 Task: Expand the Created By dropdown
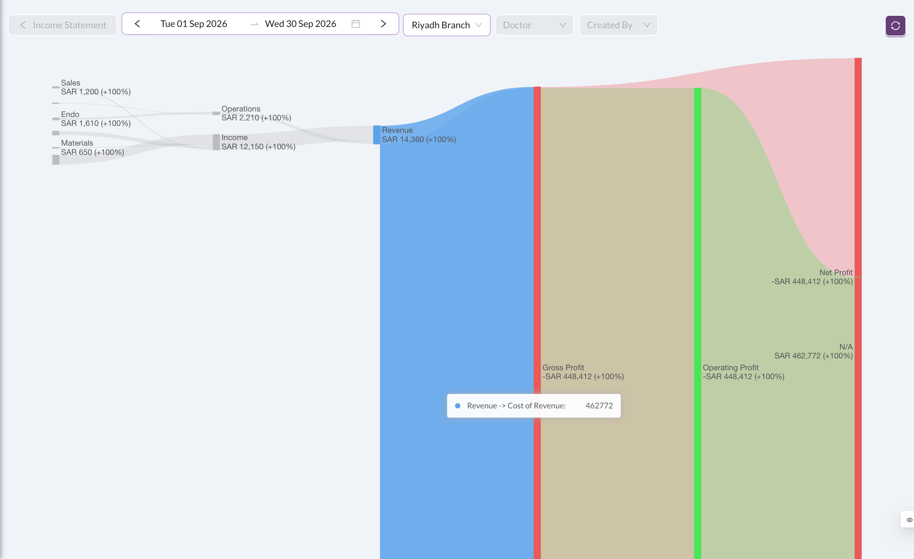click(618, 25)
